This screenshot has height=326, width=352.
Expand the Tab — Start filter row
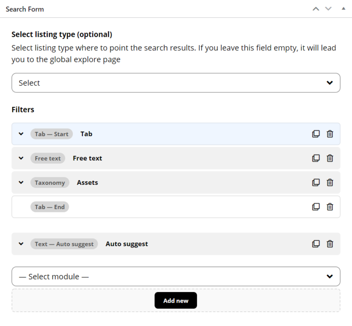pos(21,134)
